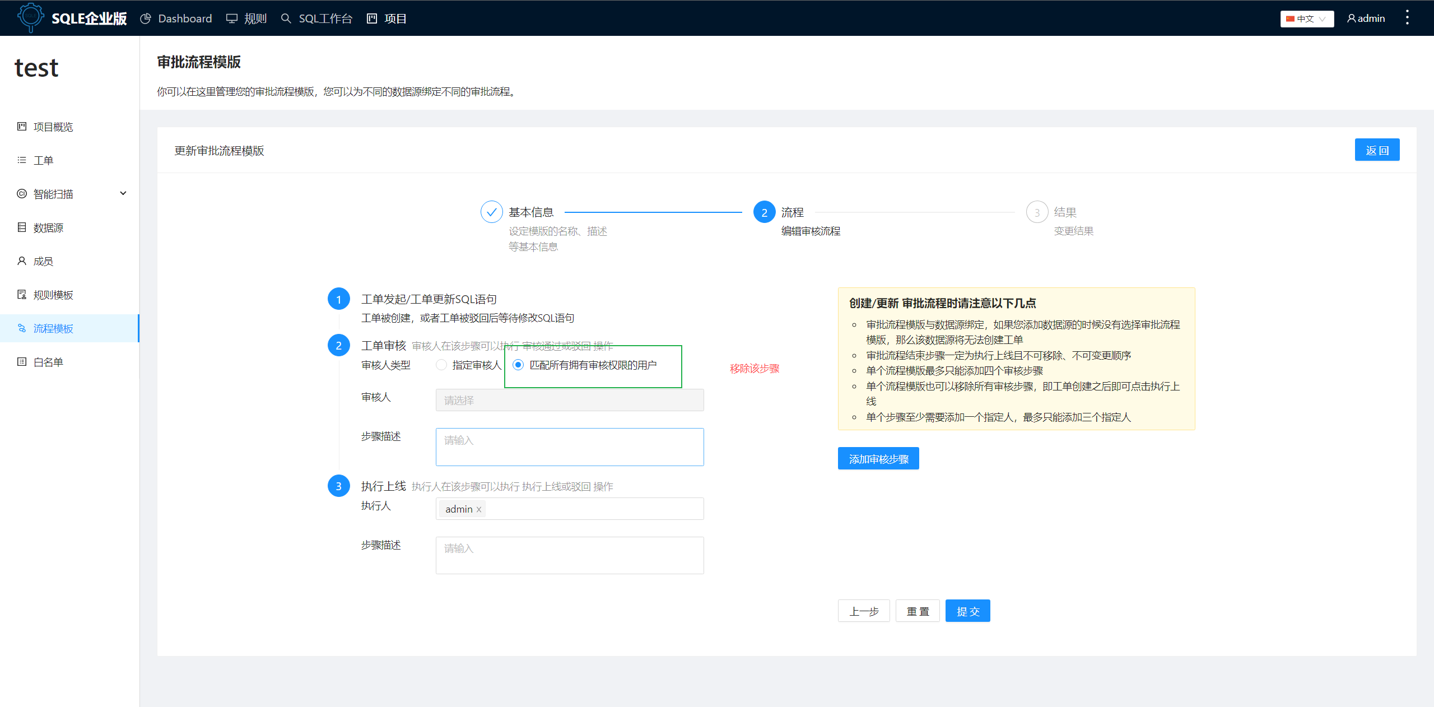Image resolution: width=1434 pixels, height=707 pixels.
Task: Click the admin user avatar icon
Action: pyautogui.click(x=1352, y=18)
